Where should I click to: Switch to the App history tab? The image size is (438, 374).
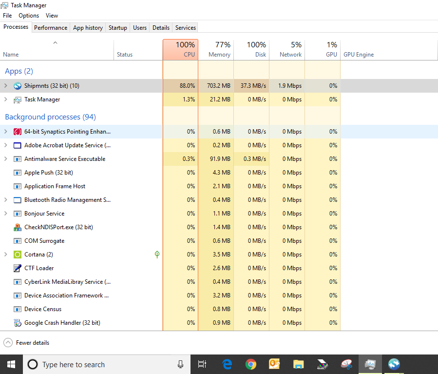pos(88,28)
